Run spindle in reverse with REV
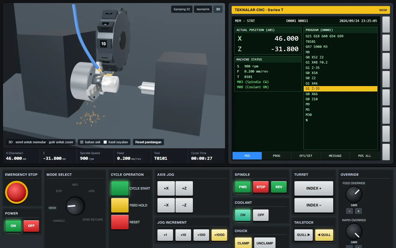 coord(279,187)
